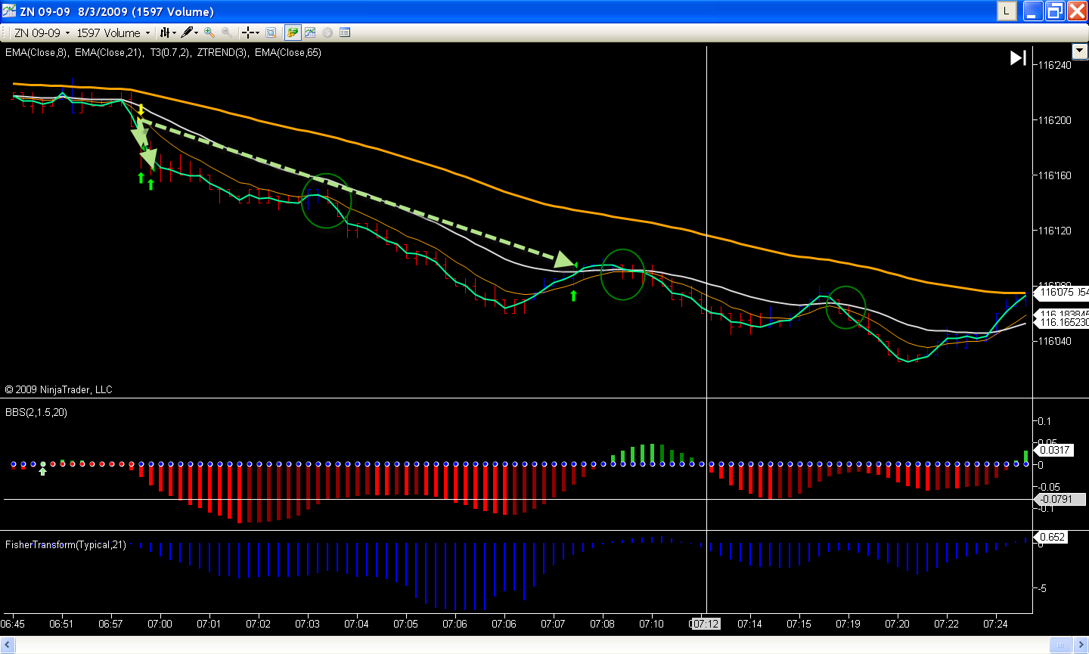Click the horizontal scrollbar thumb
1089x654 pixels.
coord(1060,645)
